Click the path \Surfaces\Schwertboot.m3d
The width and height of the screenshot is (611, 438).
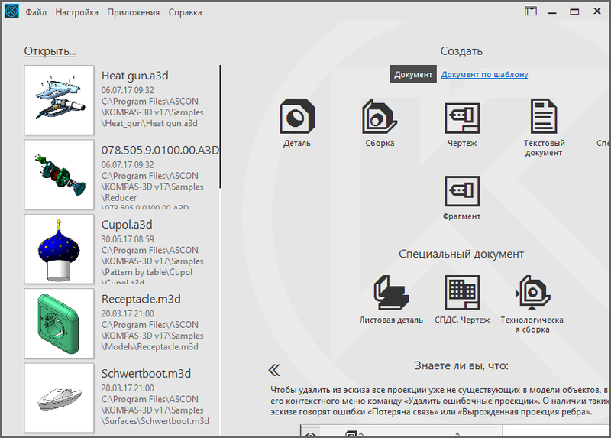(x=156, y=421)
